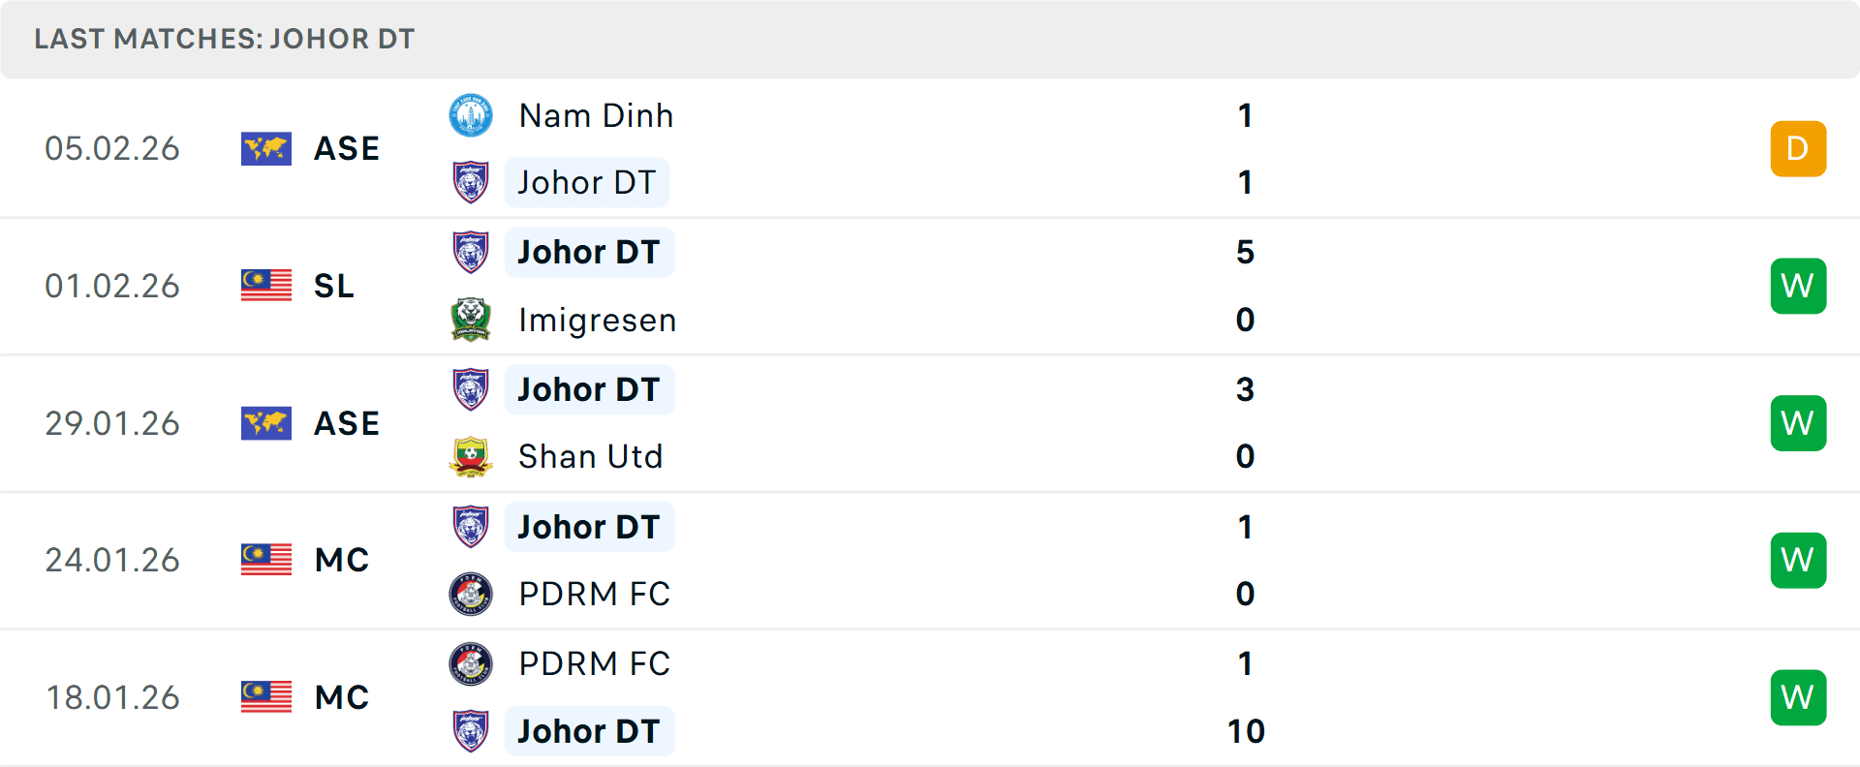The width and height of the screenshot is (1860, 767).
Task: Click Malaysia flag icon beside SL
Action: (x=266, y=286)
